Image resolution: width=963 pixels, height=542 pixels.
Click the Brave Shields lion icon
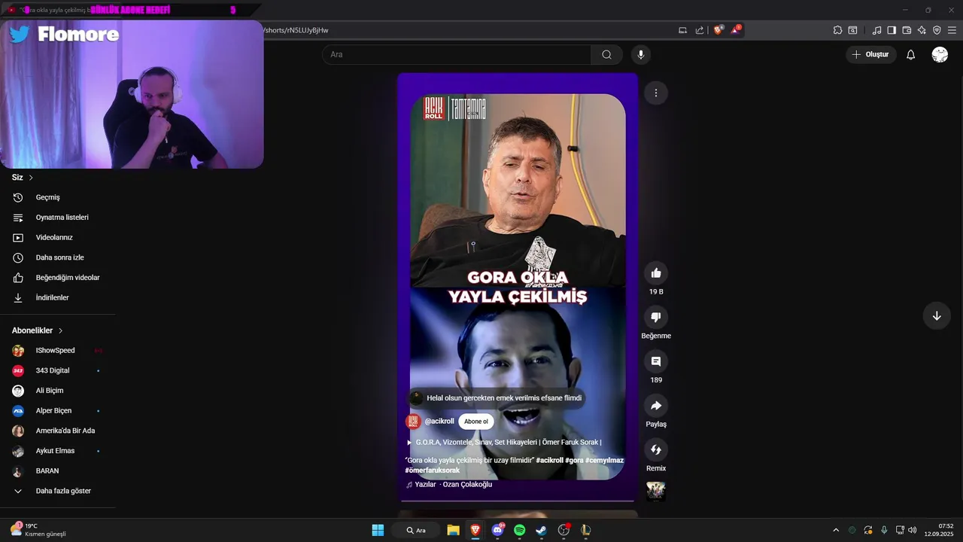tap(718, 30)
